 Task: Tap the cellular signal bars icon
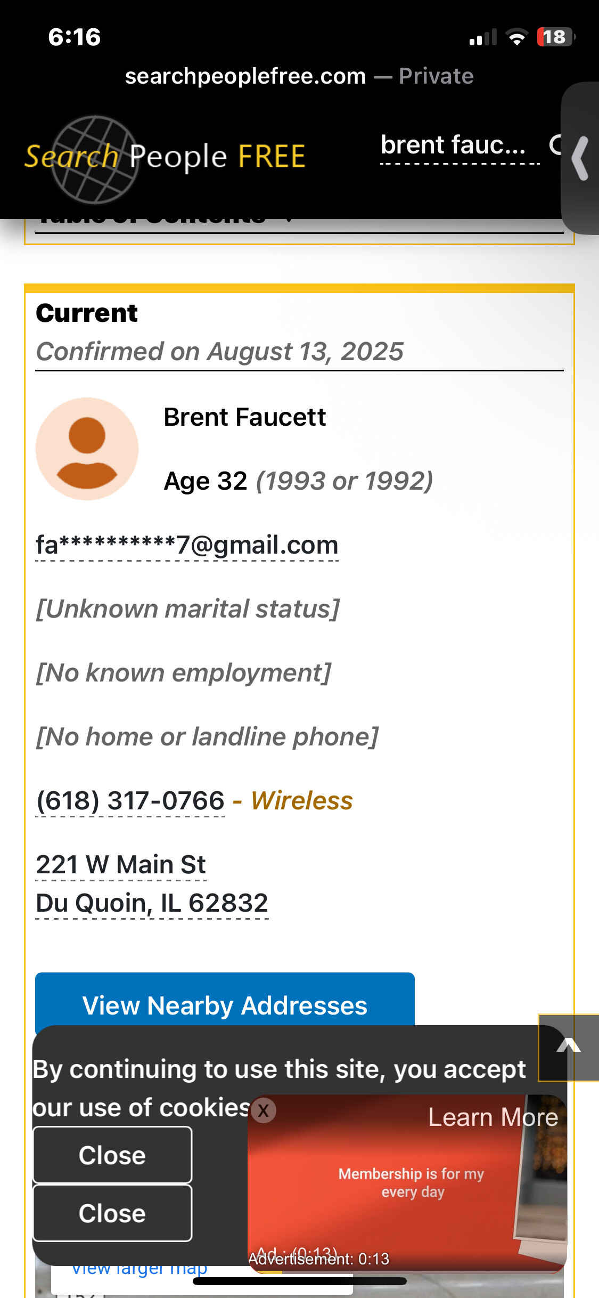point(482,37)
